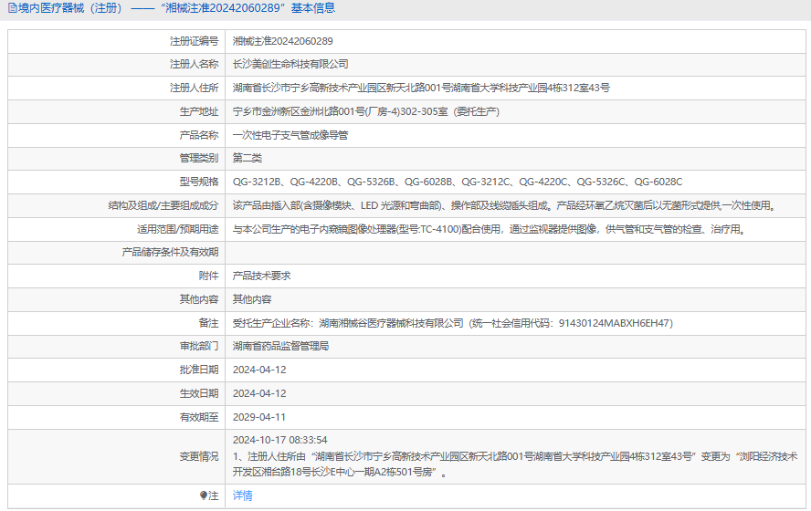This screenshot has height=511, width=811.
Task: Click the 生效日期 value 2024-04-12
Action: point(259,393)
